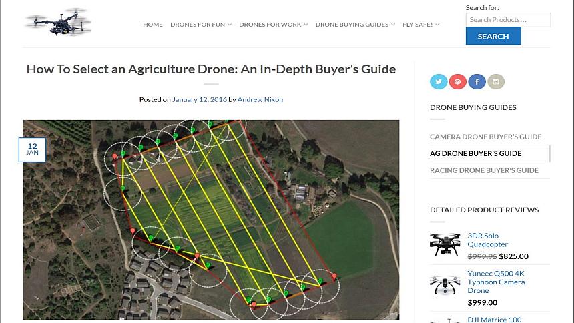Open the Facebook social icon
574x323 pixels.
click(477, 81)
